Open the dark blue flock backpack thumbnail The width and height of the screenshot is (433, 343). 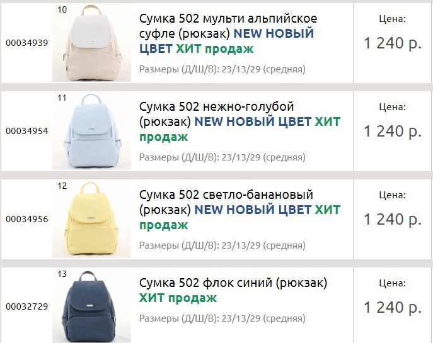coord(91,306)
